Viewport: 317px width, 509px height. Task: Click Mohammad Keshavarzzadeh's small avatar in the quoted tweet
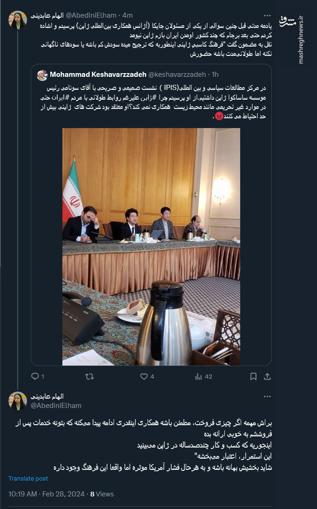tap(42, 75)
